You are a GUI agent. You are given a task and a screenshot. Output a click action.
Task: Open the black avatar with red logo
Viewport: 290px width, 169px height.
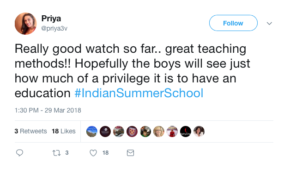pyautogui.click(x=186, y=131)
